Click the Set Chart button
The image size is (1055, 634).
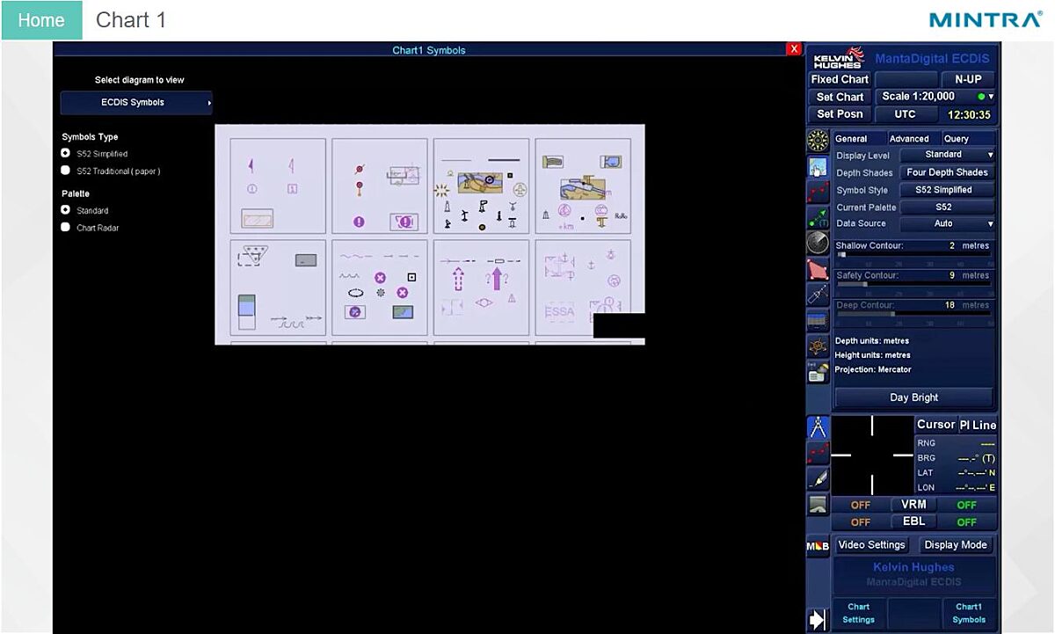coord(840,97)
